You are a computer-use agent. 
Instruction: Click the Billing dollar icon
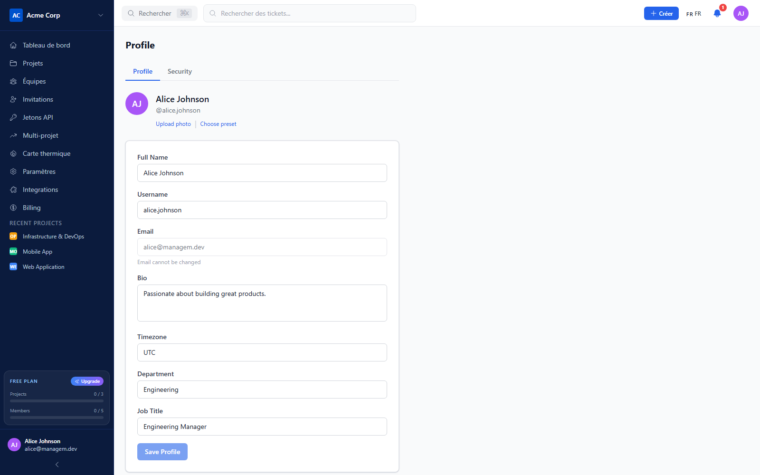click(13, 208)
